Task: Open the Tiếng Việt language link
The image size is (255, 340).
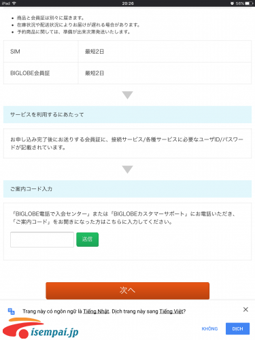Action: point(171,311)
